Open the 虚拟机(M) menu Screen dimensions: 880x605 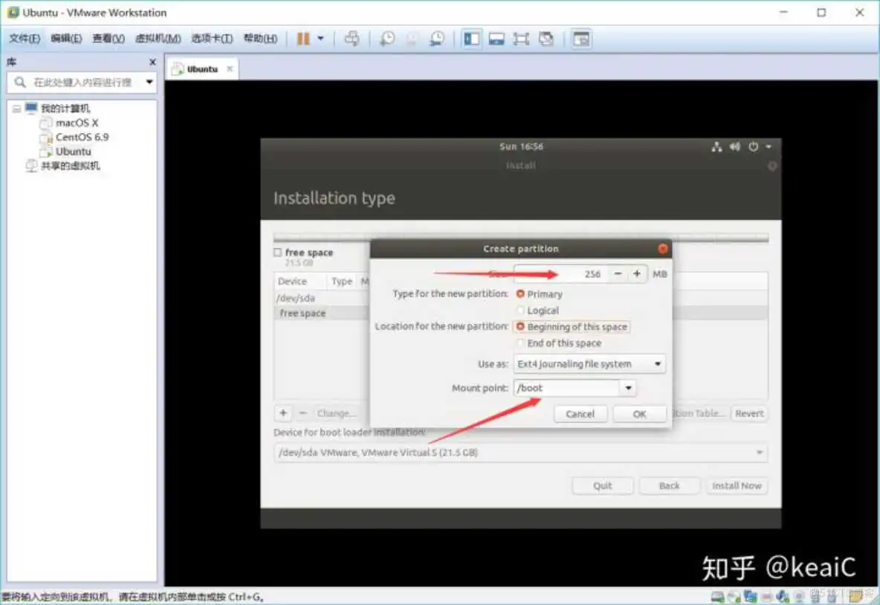click(157, 38)
